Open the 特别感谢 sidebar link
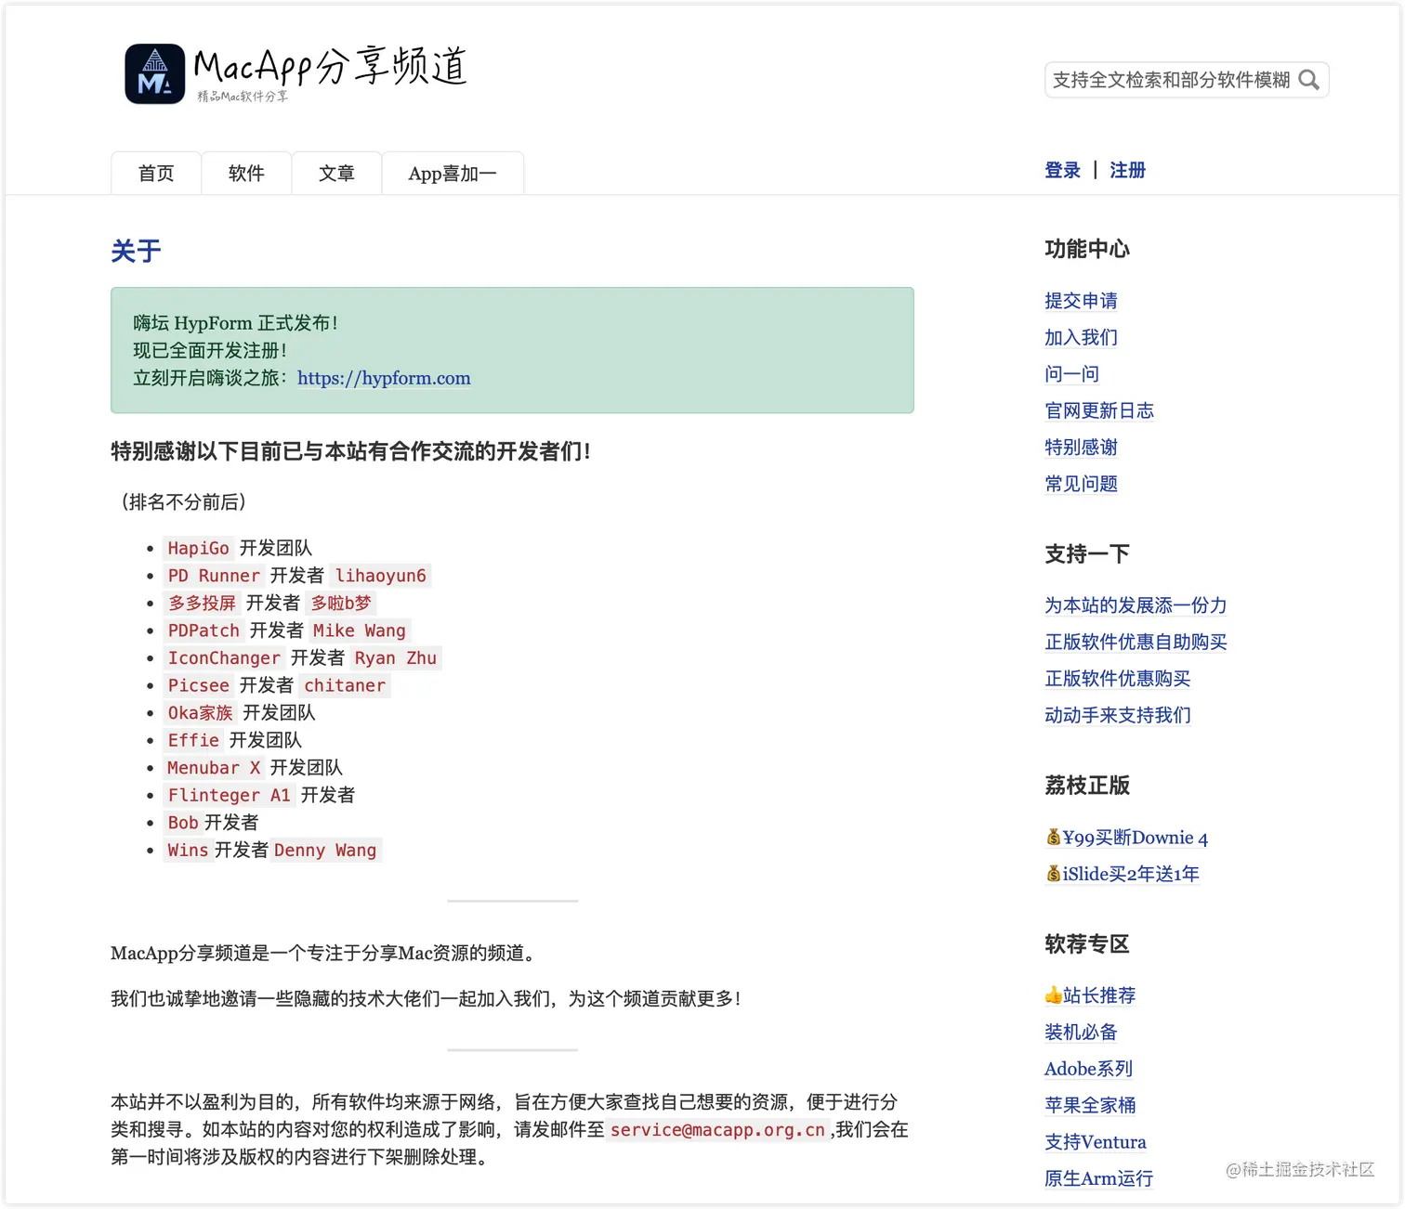 [x=1081, y=448]
